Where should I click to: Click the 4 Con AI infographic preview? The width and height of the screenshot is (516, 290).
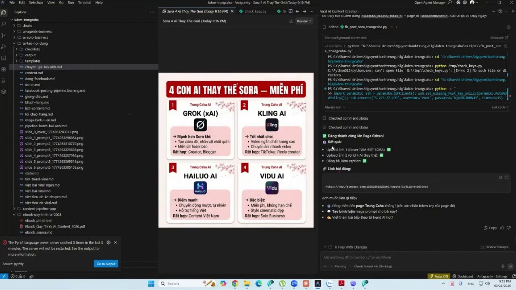coord(236,150)
